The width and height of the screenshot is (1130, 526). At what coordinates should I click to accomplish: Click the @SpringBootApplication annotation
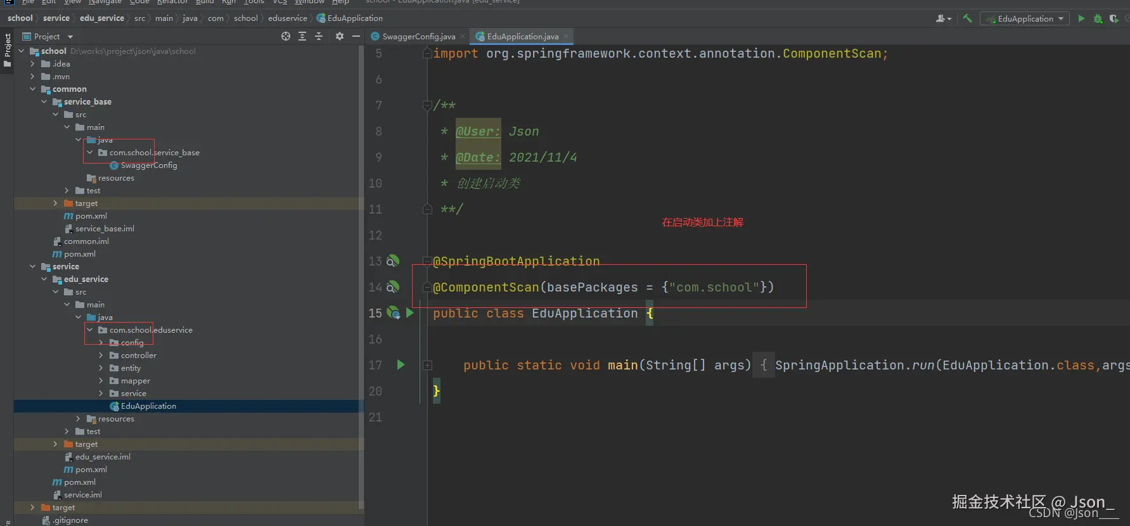tap(517, 261)
